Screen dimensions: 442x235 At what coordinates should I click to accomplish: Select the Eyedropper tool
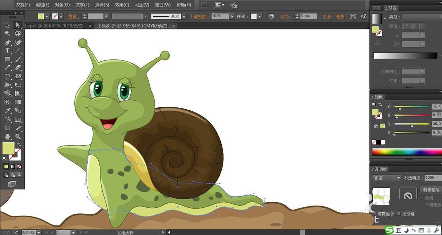(x=7, y=111)
